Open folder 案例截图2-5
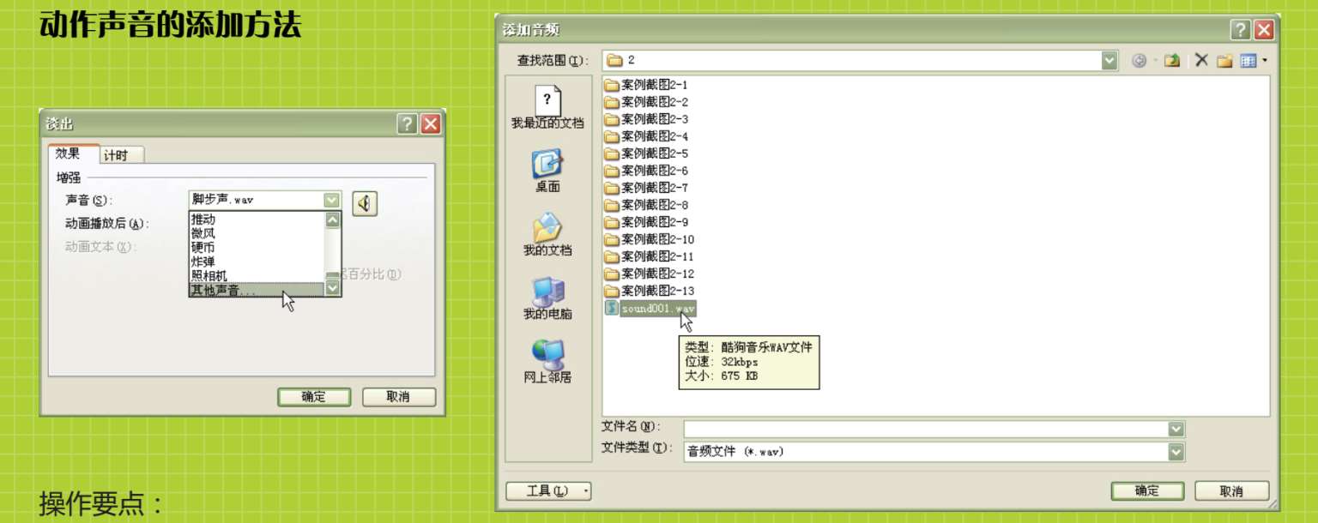 click(x=646, y=153)
